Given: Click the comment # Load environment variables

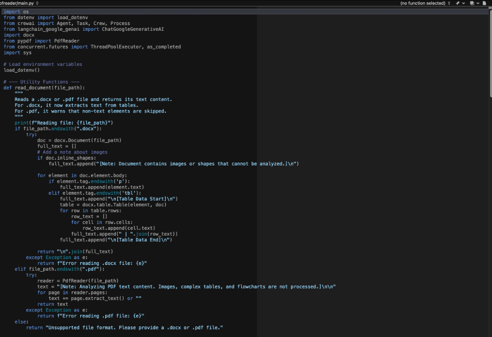Looking at the screenshot, I should pyautogui.click(x=43, y=64).
